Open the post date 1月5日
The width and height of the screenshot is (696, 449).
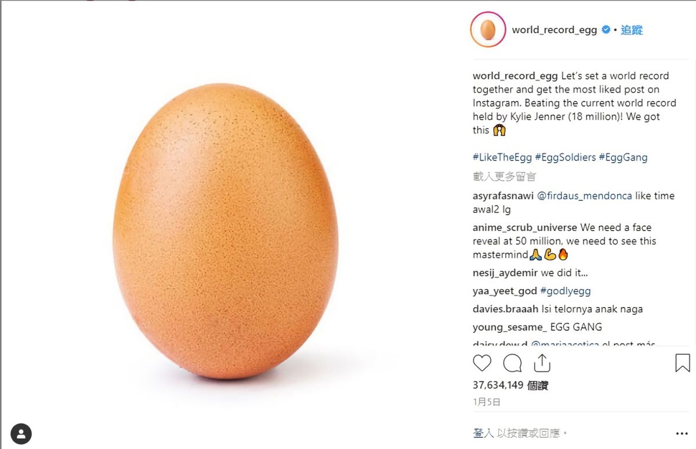pyautogui.click(x=486, y=401)
